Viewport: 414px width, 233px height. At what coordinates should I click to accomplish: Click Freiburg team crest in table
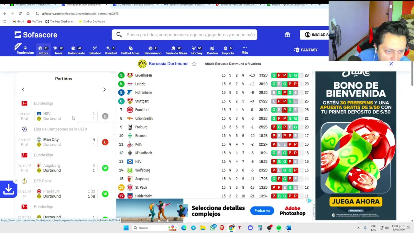130,127
